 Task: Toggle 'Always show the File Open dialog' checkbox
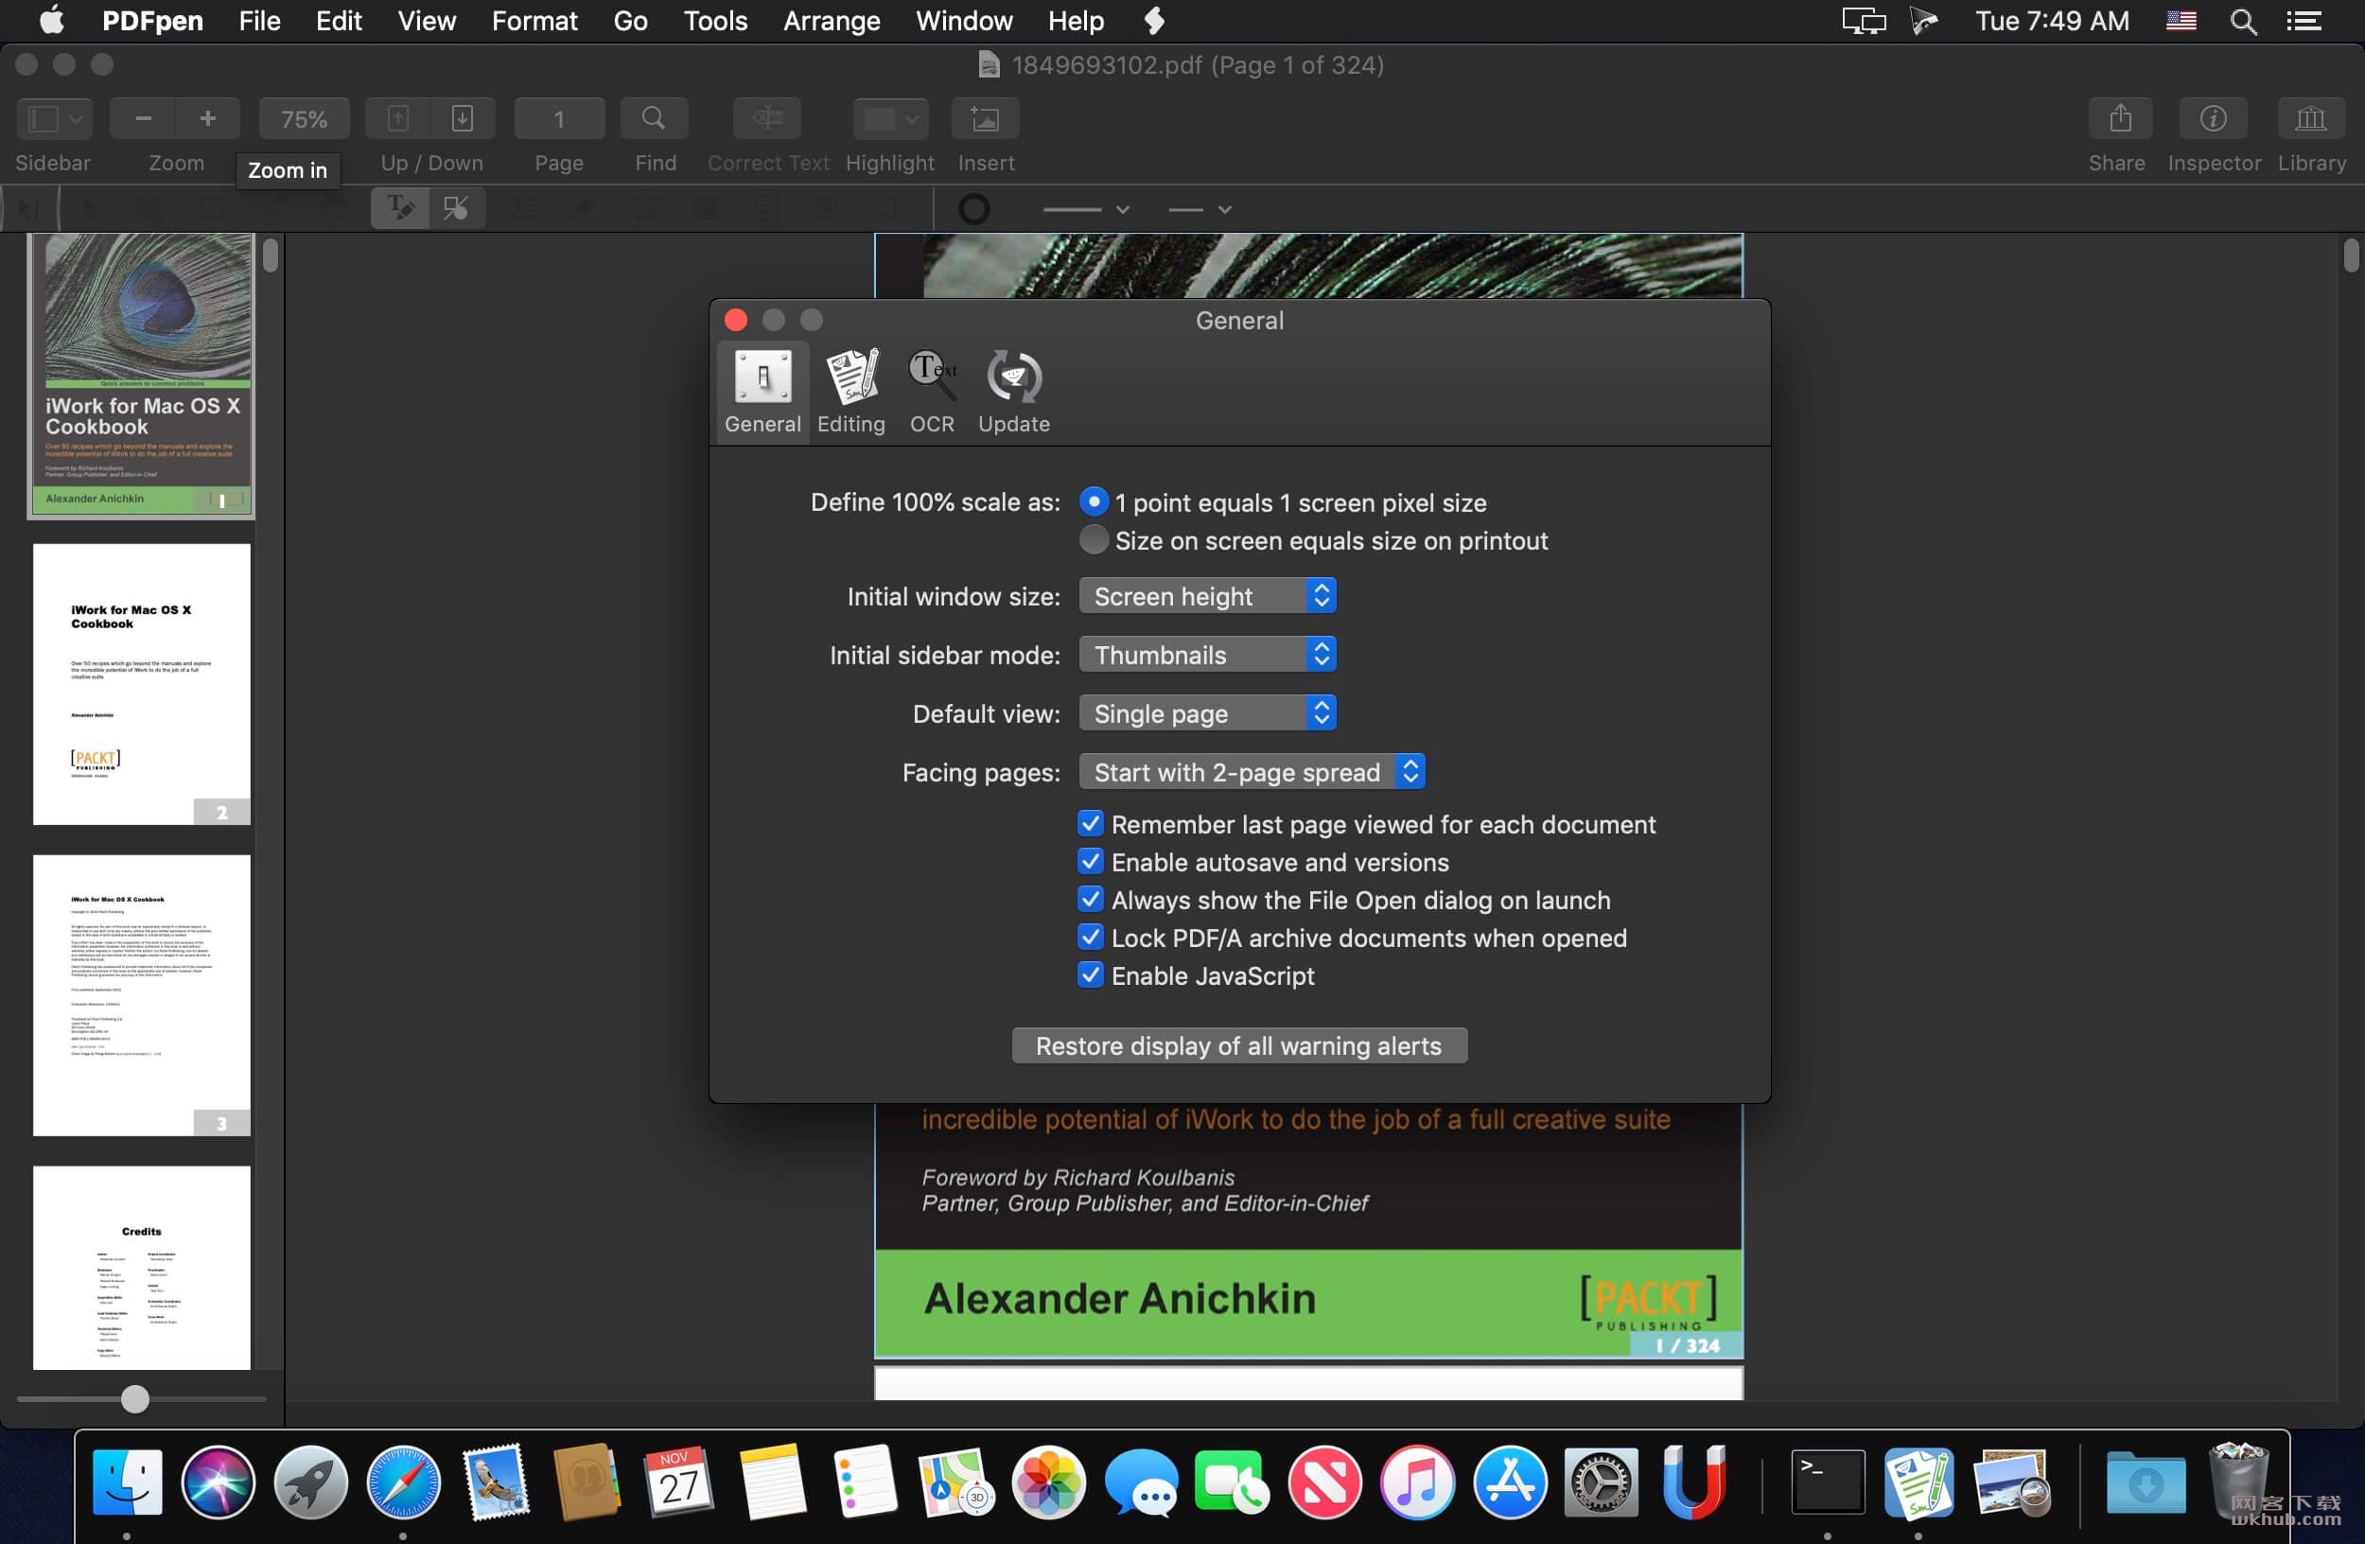coord(1090,899)
